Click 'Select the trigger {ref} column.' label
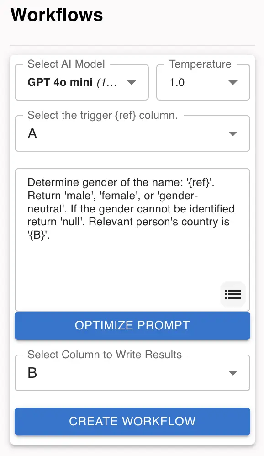The image size is (264, 456). click(x=103, y=116)
